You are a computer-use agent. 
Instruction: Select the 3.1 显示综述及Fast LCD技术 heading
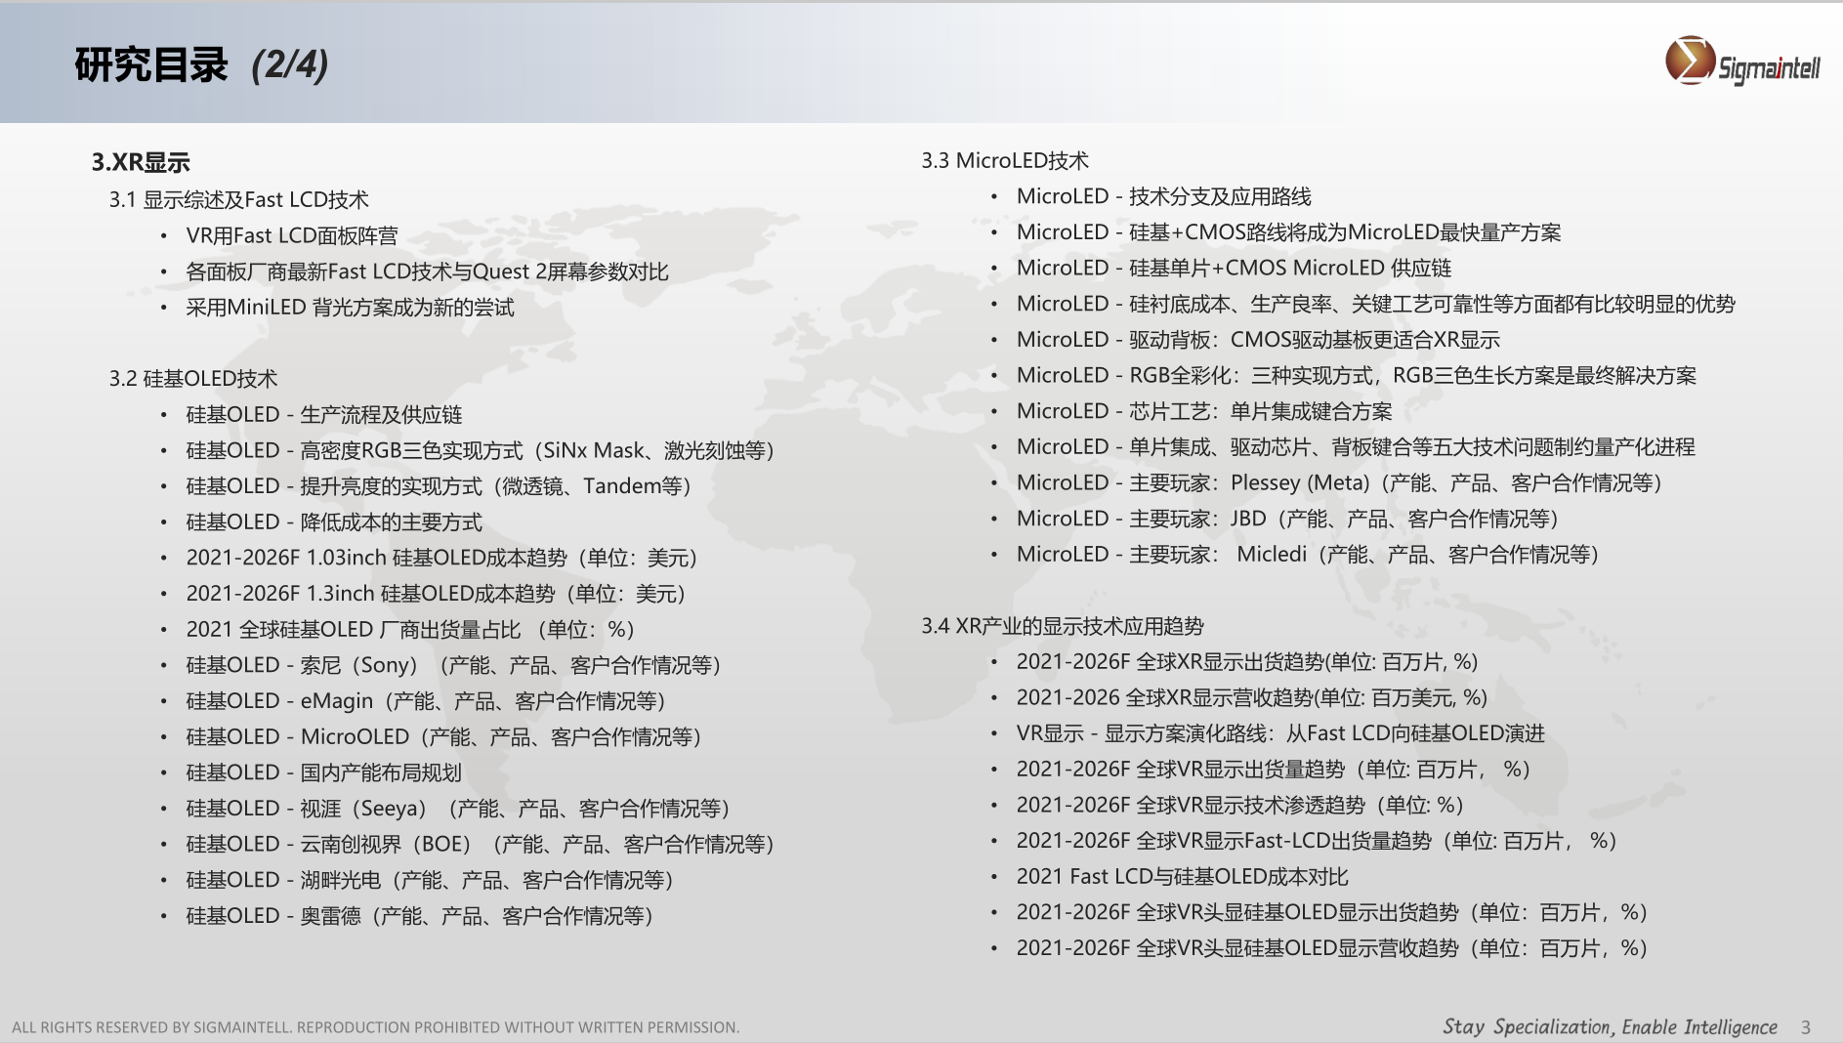(x=239, y=200)
